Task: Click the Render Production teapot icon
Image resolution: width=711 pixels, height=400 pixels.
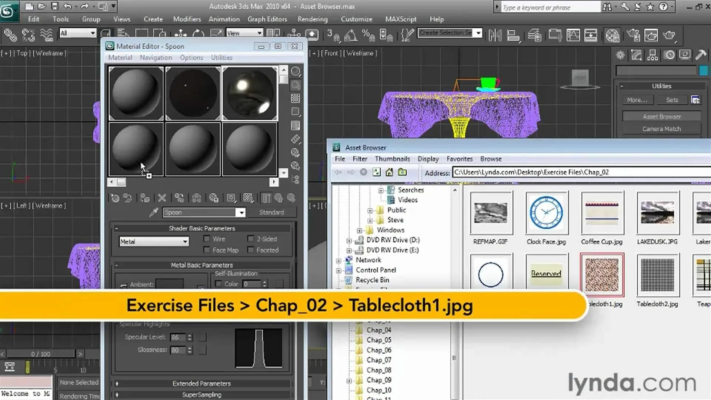Action: [669, 36]
